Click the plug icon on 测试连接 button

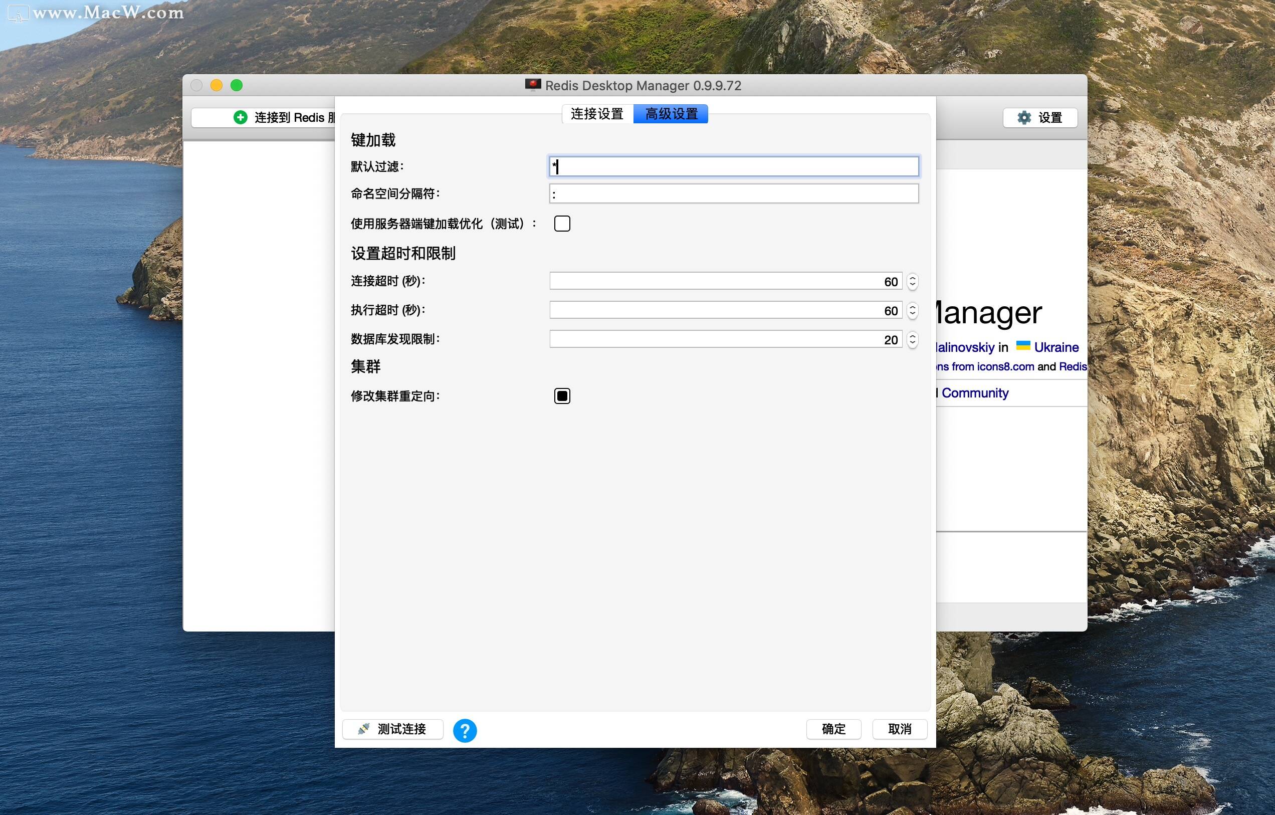click(365, 729)
